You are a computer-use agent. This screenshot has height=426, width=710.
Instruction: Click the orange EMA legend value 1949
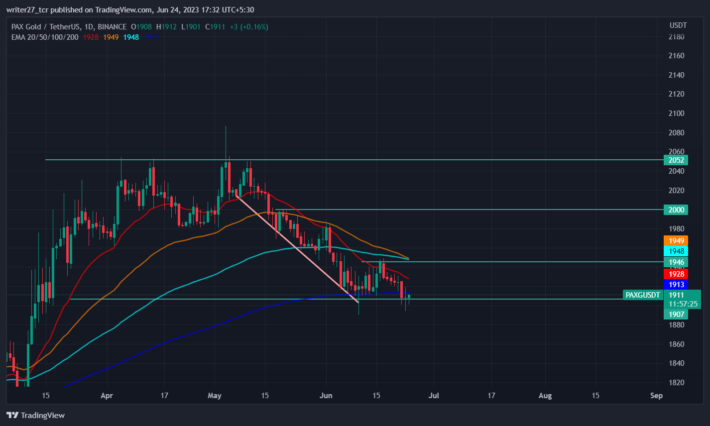111,37
